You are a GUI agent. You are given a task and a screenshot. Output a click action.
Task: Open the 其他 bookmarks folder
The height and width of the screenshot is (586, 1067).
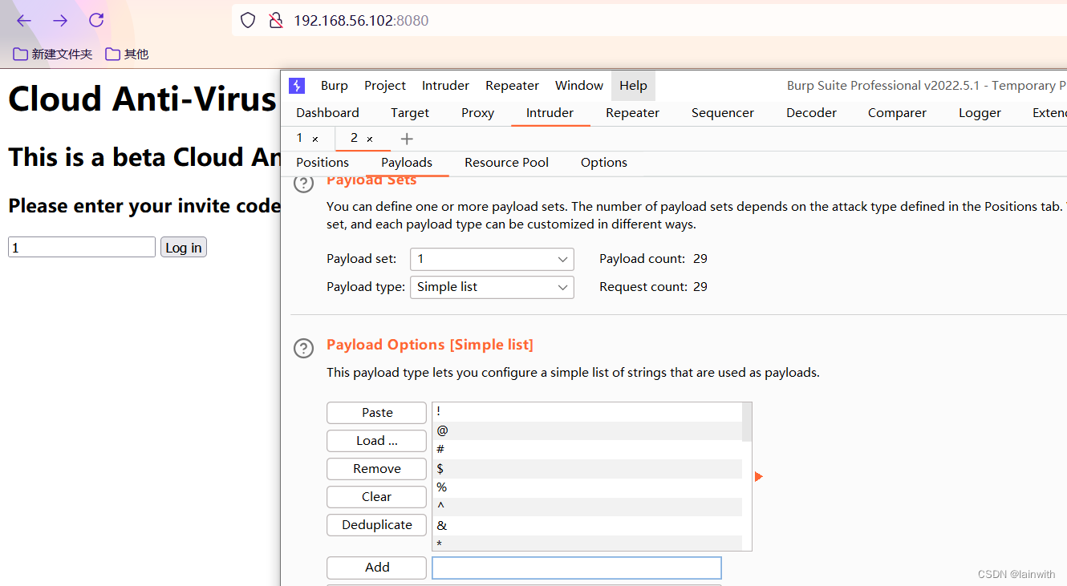[127, 54]
